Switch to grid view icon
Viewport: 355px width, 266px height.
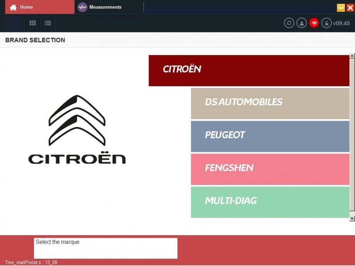32,23
